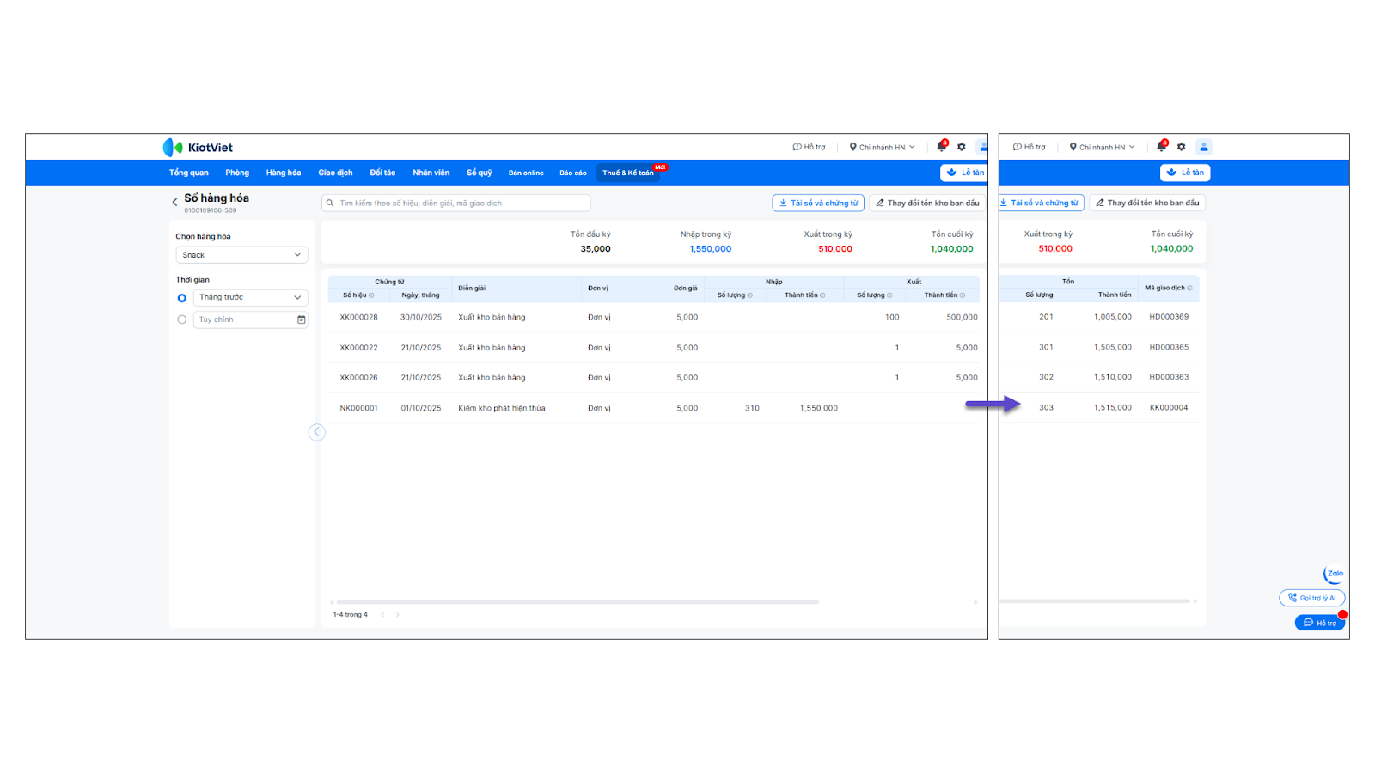
Task: Switch to Thuế & Kế toán tab
Action: click(628, 173)
